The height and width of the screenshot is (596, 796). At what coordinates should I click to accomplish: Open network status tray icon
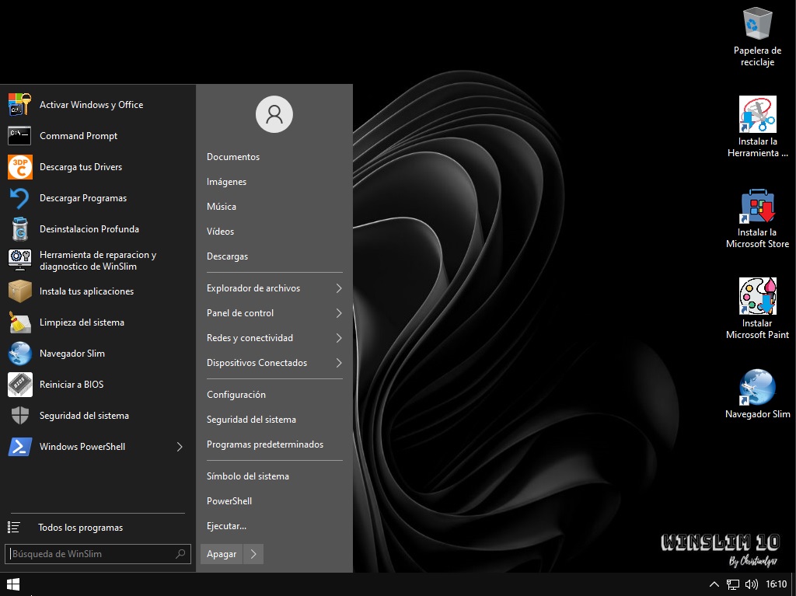732,584
